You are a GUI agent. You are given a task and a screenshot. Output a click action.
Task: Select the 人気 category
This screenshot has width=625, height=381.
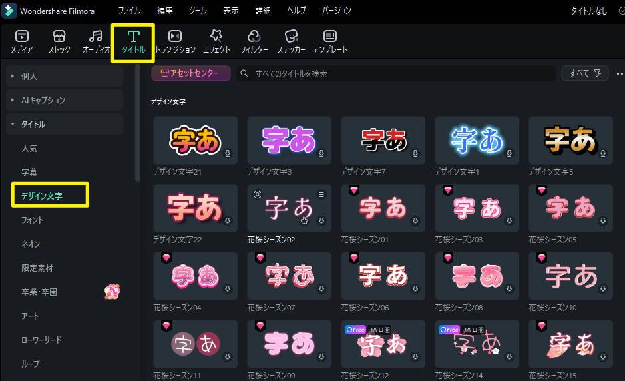click(x=29, y=148)
